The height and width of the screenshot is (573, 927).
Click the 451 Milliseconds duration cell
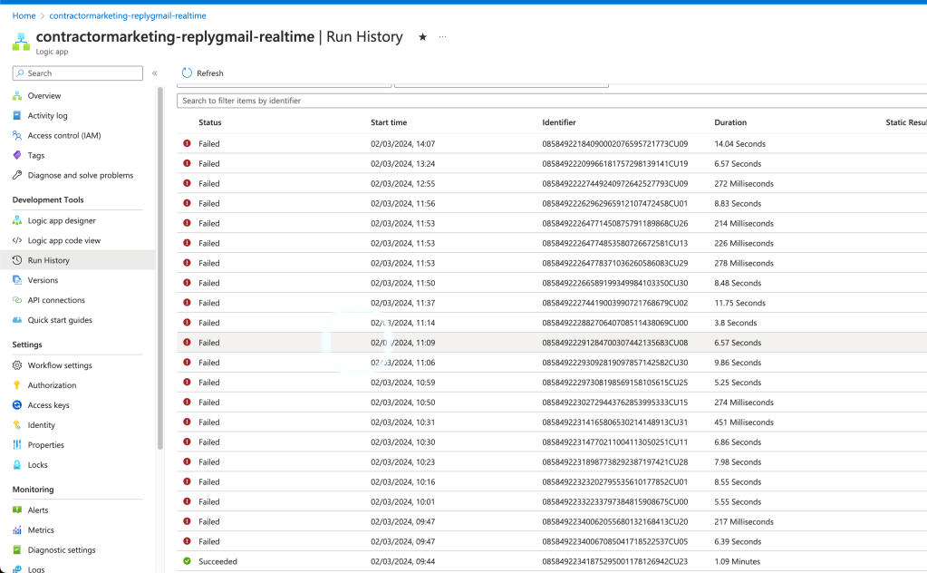(744, 422)
